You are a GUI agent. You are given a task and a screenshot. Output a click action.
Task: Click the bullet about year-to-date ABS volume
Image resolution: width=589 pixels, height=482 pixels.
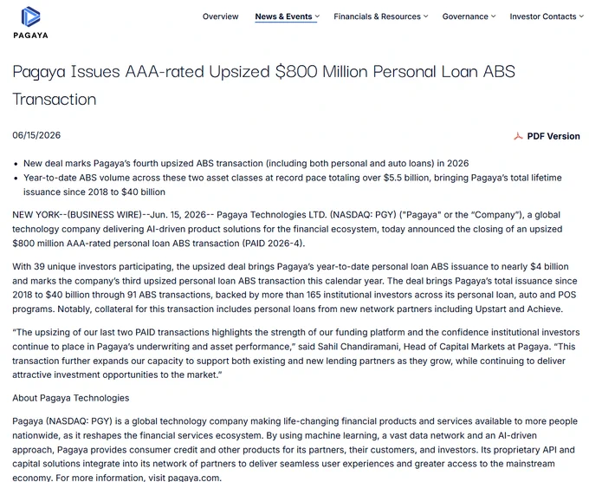pos(293,185)
